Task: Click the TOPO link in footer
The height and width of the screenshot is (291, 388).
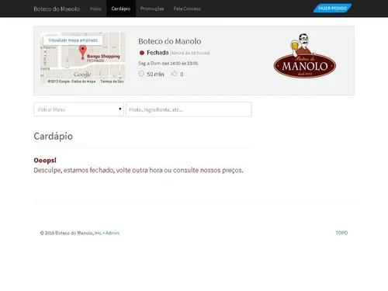Action: pos(341,233)
